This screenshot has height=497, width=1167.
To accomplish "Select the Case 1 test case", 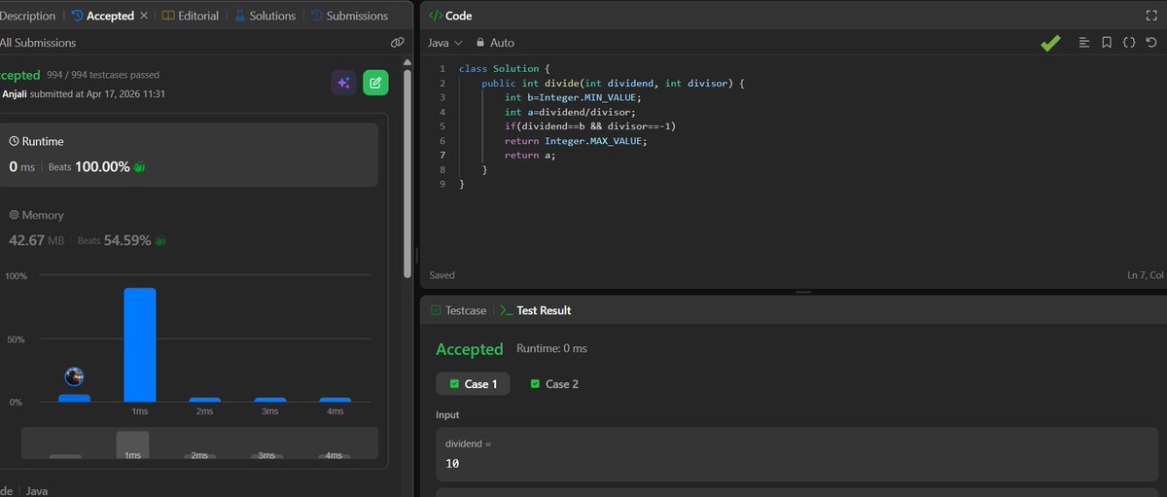I will point(473,384).
